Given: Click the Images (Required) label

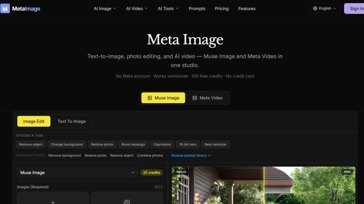Looking at the screenshot, I should point(33,187).
